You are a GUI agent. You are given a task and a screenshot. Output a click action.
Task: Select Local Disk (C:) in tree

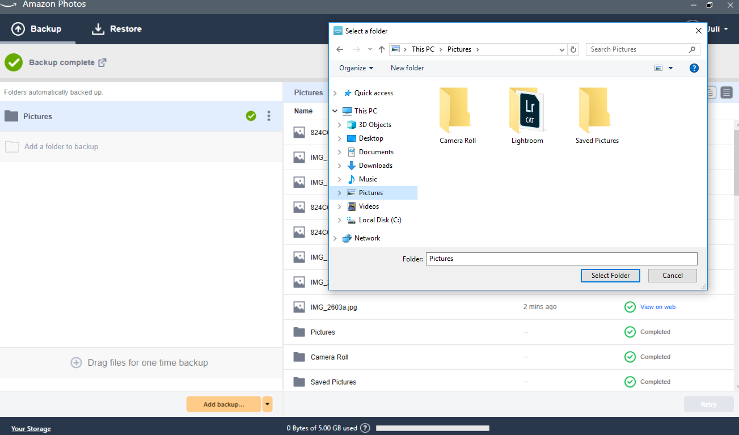pos(380,220)
